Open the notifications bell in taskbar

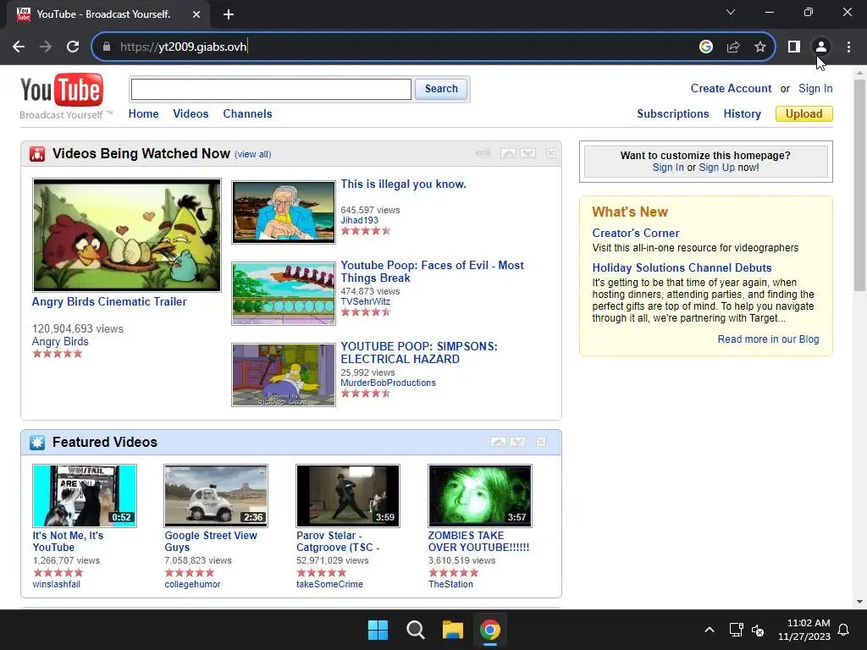point(844,630)
